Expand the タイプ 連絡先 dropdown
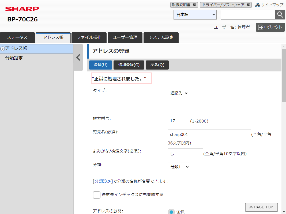The width and height of the screenshot is (286, 214). pos(178,93)
